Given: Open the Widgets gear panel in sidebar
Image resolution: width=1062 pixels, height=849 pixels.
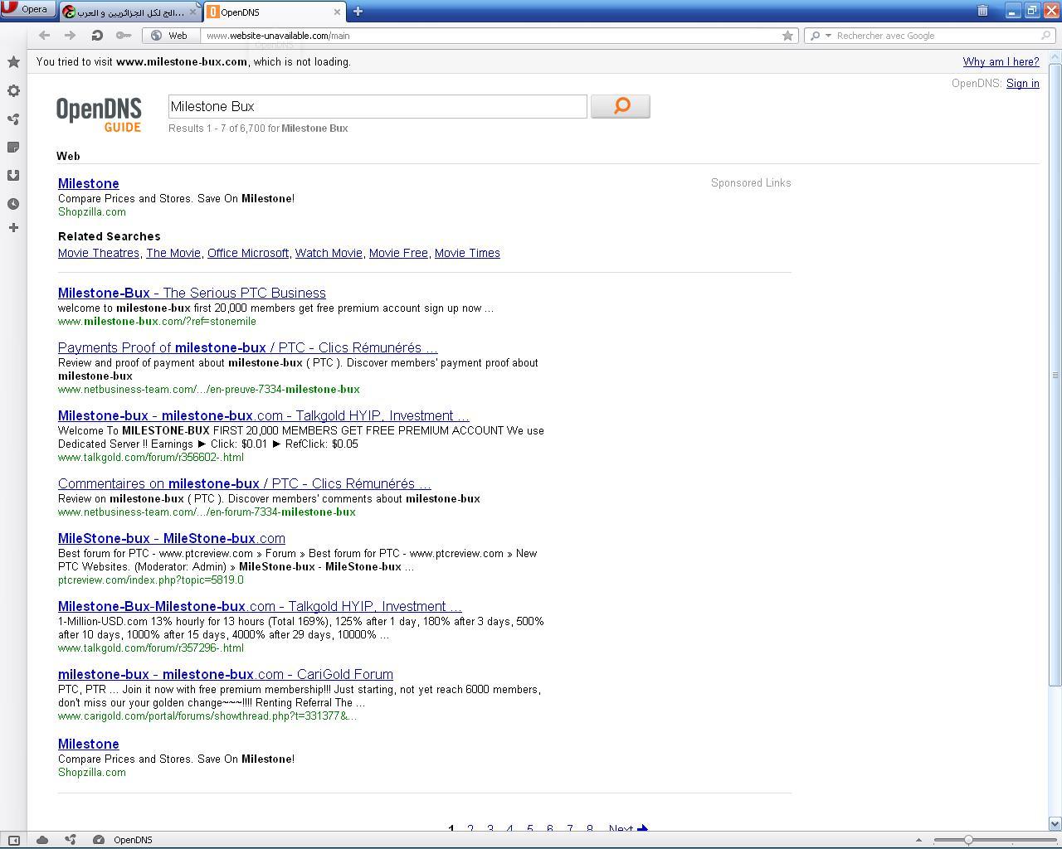Looking at the screenshot, I should (x=13, y=90).
